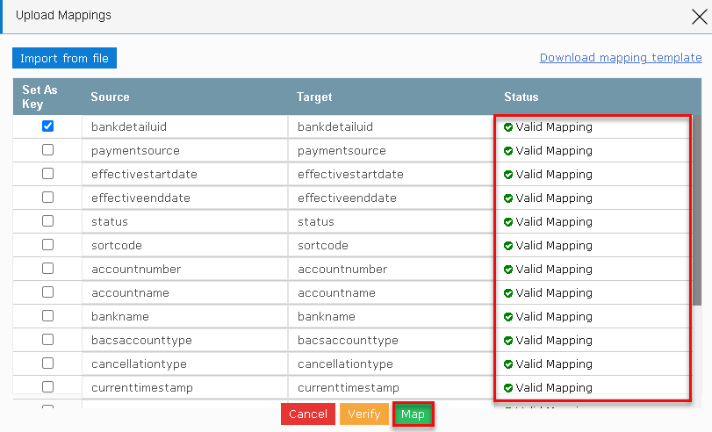The width and height of the screenshot is (712, 432).
Task: Click valid mapping check icon for bankname
Action: [508, 317]
